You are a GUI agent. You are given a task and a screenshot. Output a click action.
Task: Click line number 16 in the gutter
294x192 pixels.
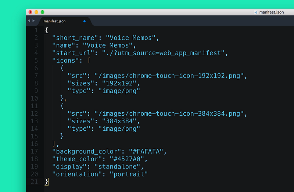tap(34, 144)
